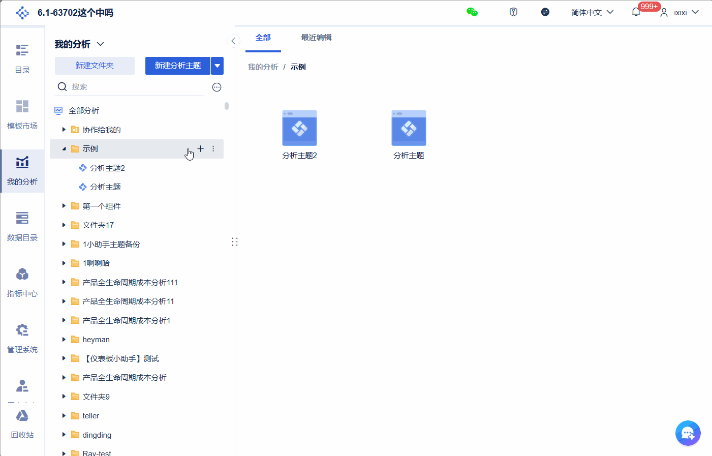Click the WeChat icon in header
The width and height of the screenshot is (712, 456).
tap(472, 12)
